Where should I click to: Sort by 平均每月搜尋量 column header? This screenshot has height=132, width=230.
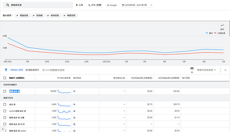[64, 78]
